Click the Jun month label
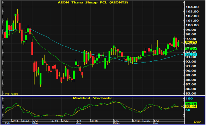Image resolution: width=206 pixels, height=125 pixels. 156,123
